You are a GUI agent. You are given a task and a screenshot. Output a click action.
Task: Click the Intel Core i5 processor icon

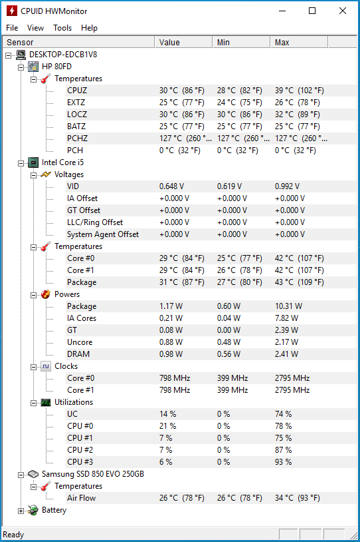click(33, 162)
